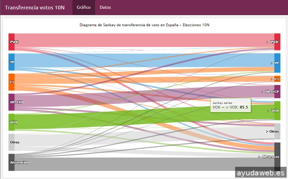Click the orange Cs source node on the left
The image size is (288, 179).
(12, 82)
